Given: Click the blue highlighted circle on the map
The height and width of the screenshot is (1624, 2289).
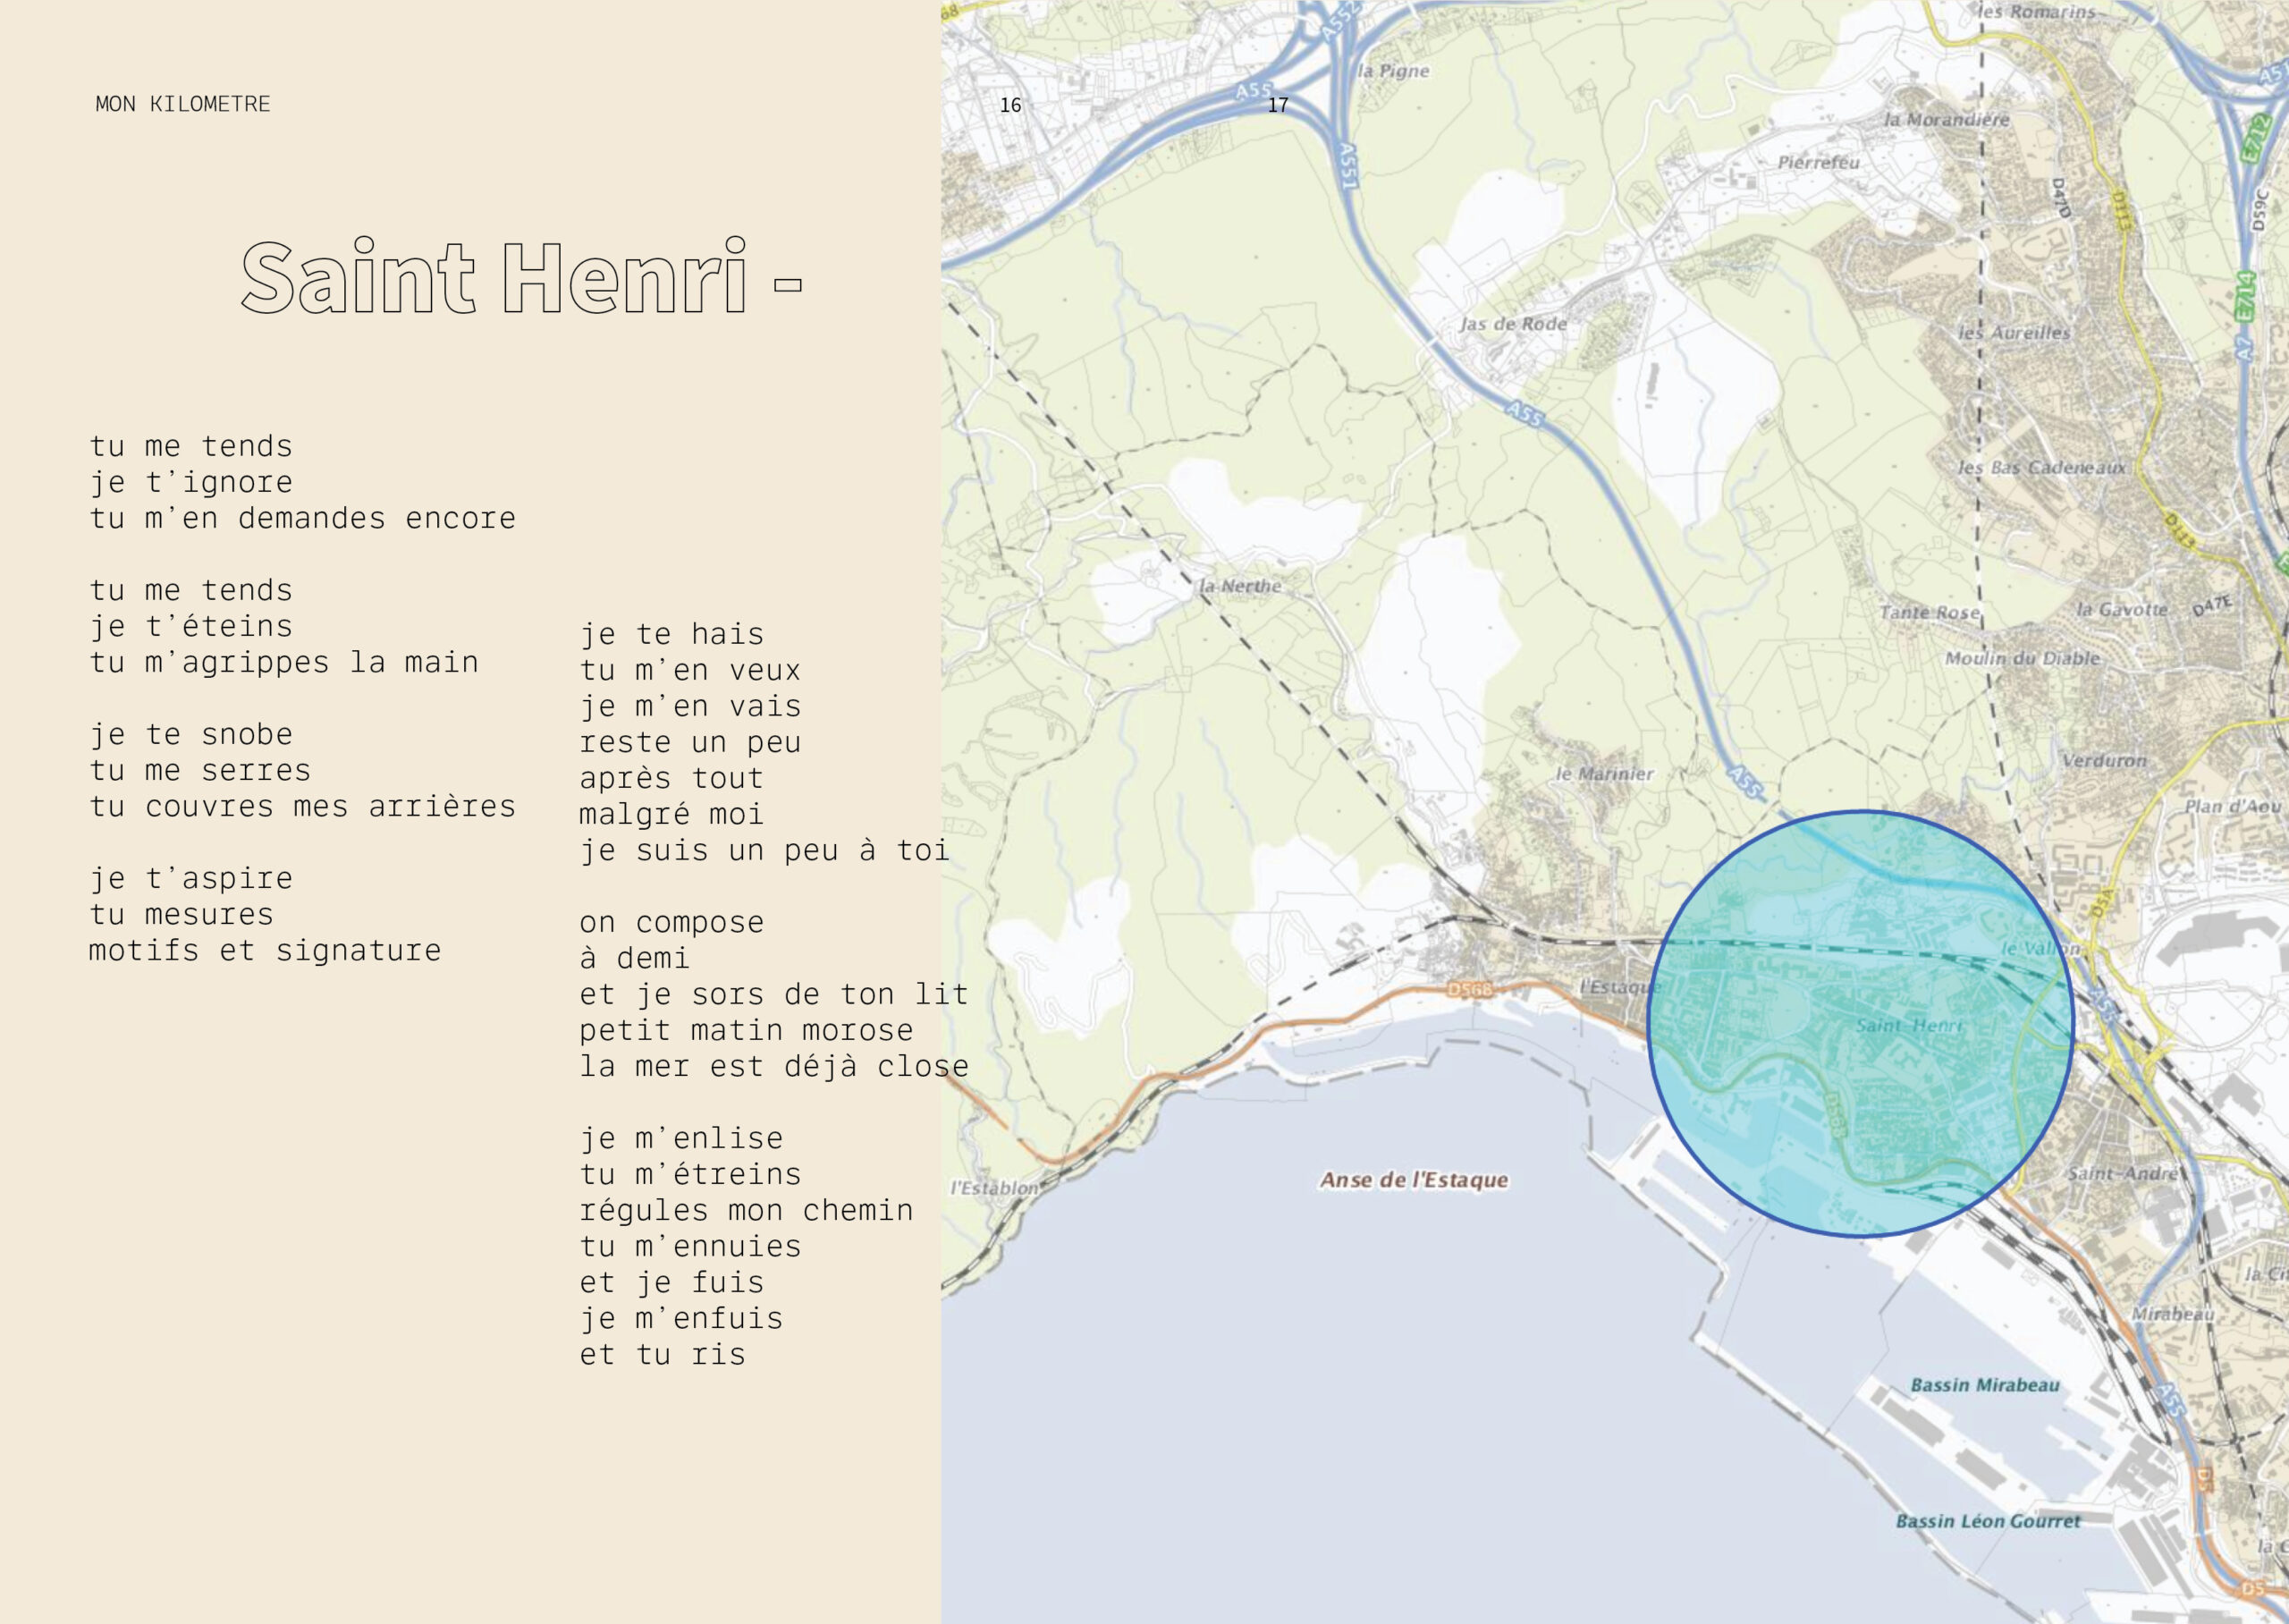Looking at the screenshot, I should pos(1860,1024).
